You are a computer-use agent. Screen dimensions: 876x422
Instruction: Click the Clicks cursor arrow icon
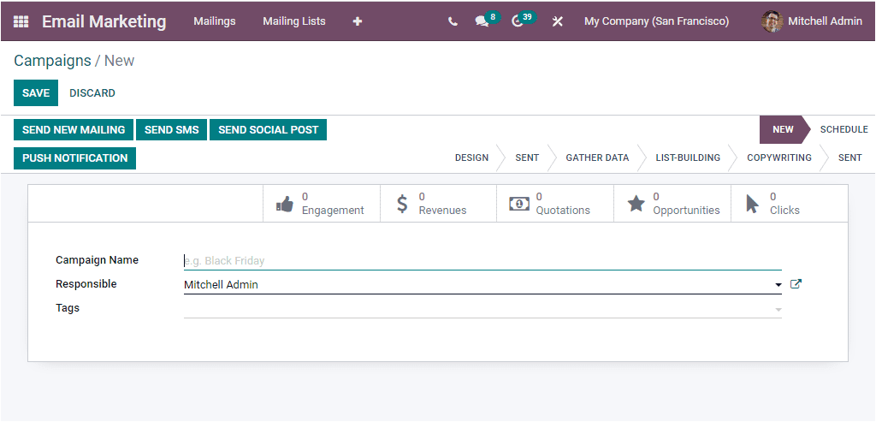pyautogui.click(x=753, y=204)
